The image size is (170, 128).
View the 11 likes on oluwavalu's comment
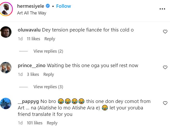[x=33, y=39]
